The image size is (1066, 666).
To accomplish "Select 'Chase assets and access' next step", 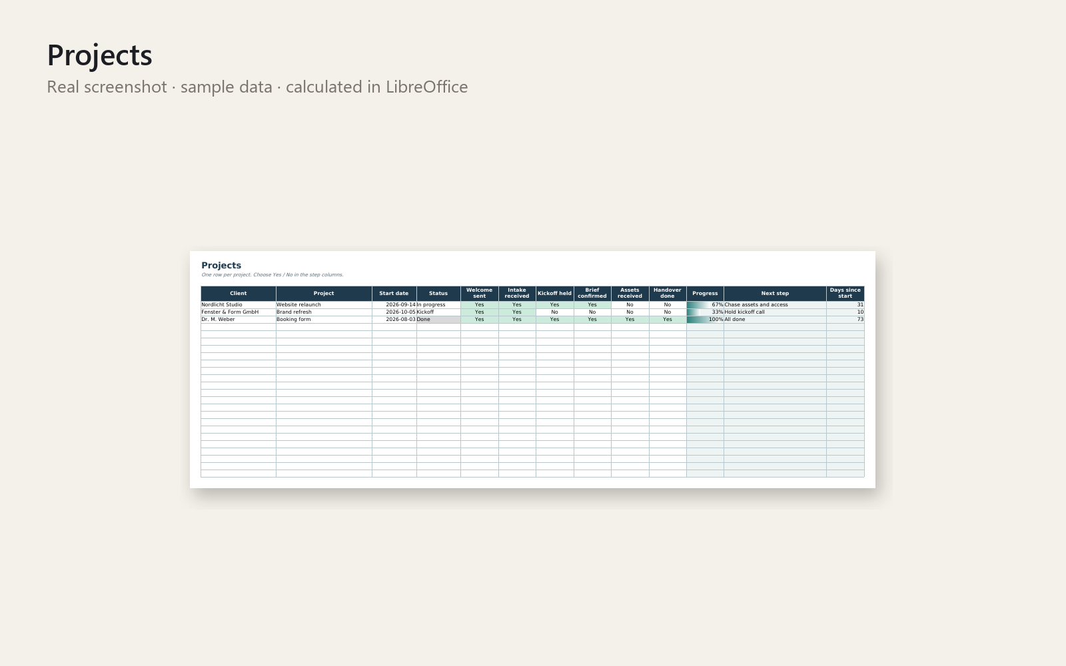I will coord(775,305).
